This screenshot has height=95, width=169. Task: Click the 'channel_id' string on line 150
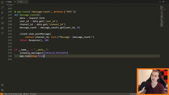[56, 25]
